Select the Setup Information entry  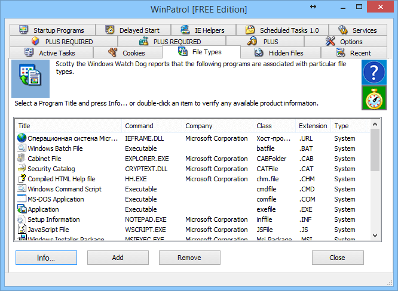pos(192,219)
